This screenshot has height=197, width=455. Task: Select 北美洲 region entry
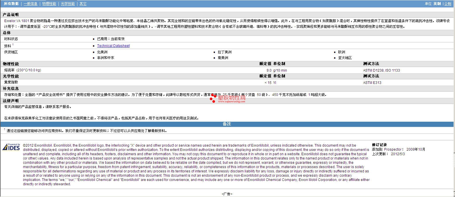[x=102, y=52]
